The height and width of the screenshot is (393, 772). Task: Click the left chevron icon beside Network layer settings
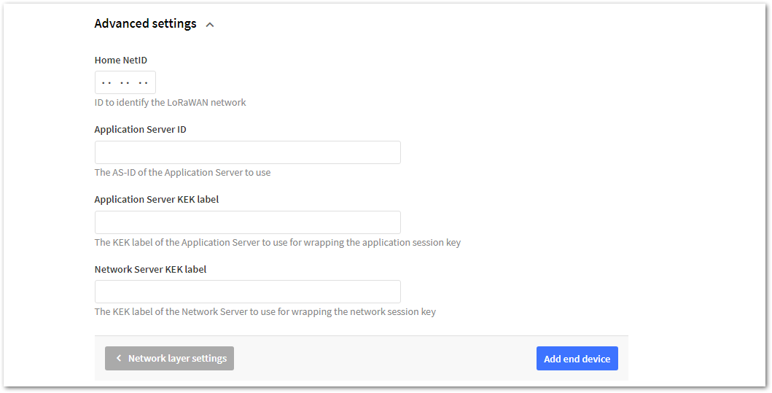[x=119, y=358]
